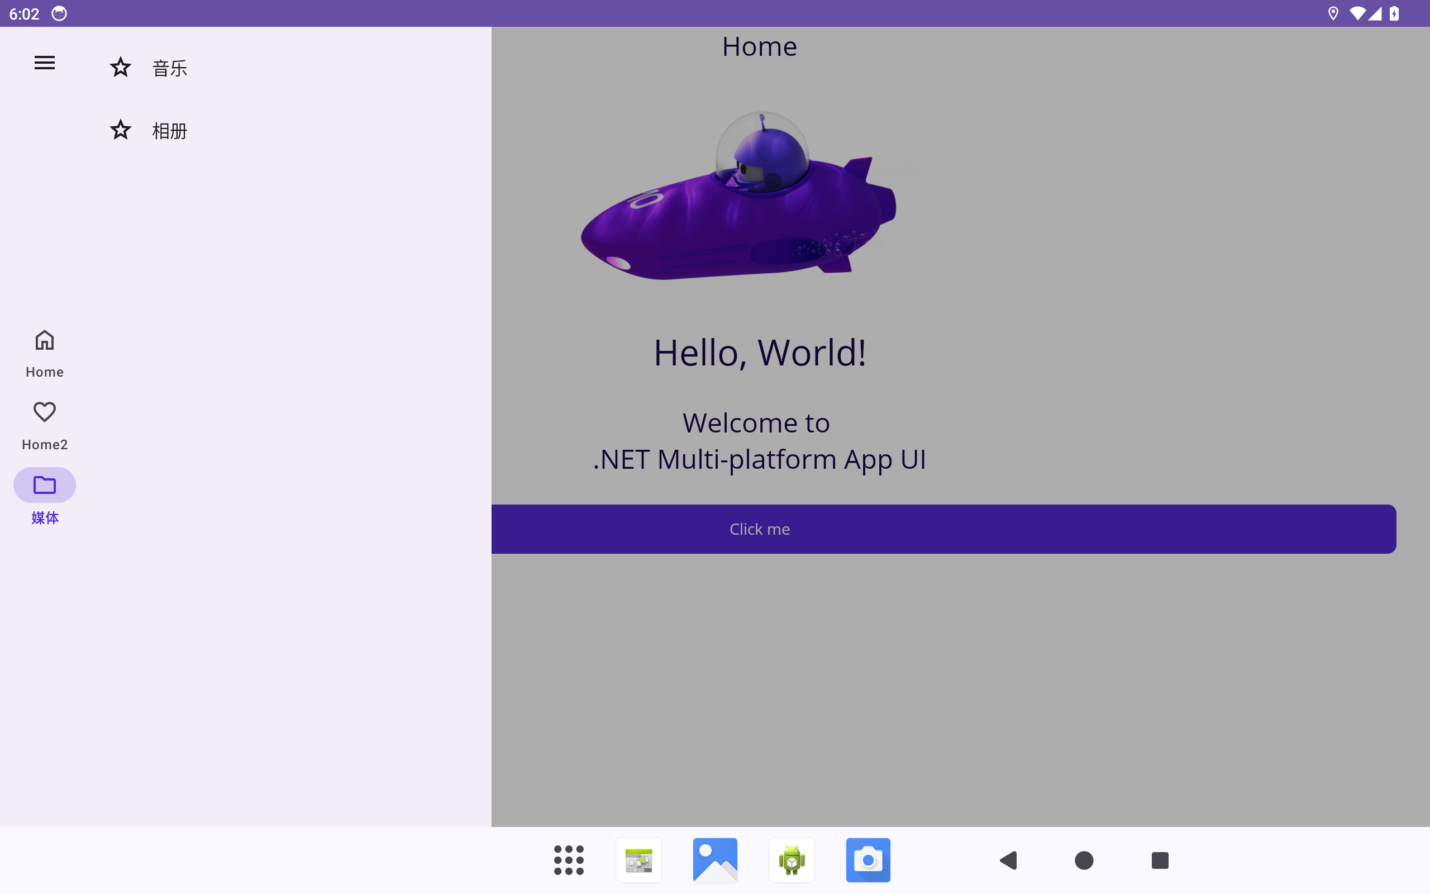This screenshot has height=894, width=1430.
Task: Open the Photos gallery app icon
Action: [715, 860]
